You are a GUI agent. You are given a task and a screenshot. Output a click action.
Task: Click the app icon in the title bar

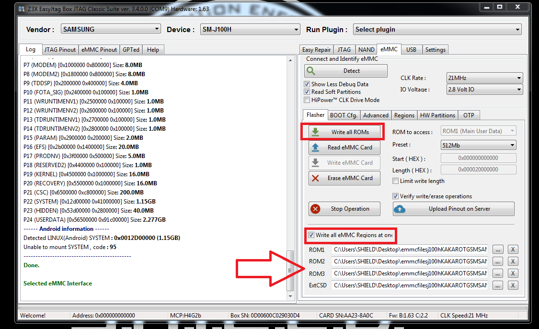pos(21,9)
